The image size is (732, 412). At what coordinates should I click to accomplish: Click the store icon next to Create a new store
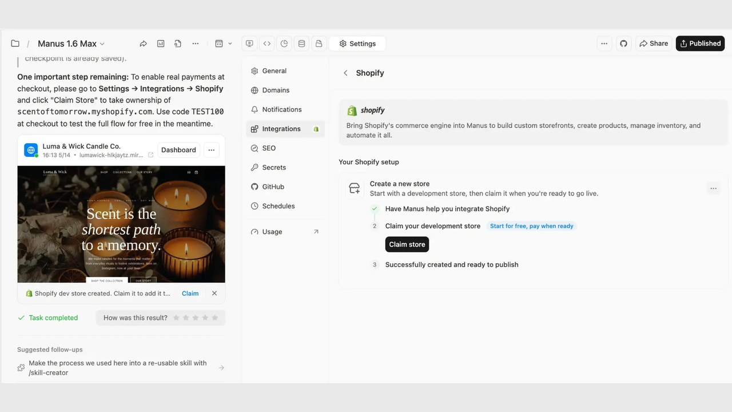355,188
